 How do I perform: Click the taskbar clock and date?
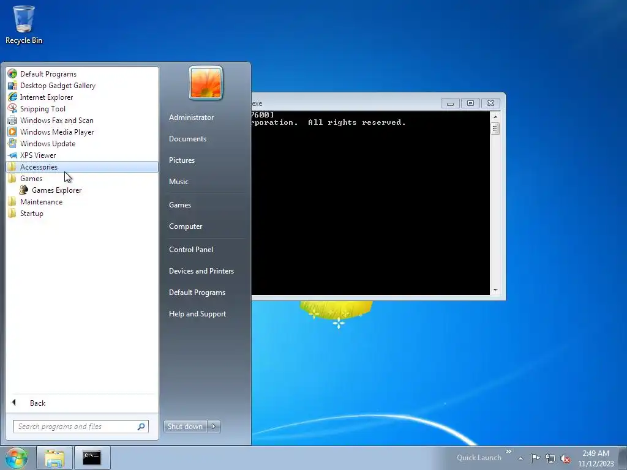595,458
